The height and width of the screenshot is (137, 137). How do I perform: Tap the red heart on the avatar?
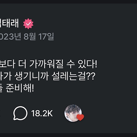80,117
